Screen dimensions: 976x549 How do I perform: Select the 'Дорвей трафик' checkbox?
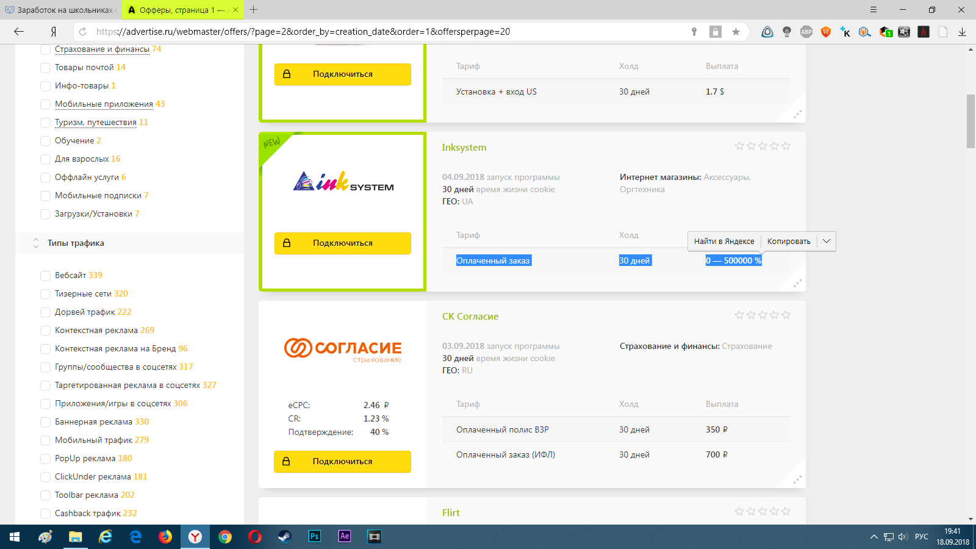coord(45,312)
